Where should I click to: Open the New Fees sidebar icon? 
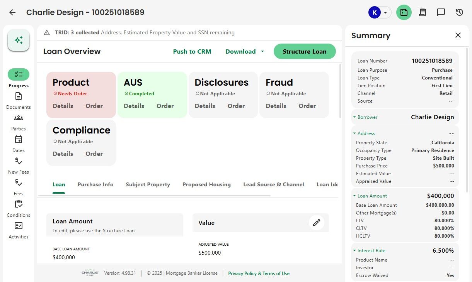tap(19, 161)
